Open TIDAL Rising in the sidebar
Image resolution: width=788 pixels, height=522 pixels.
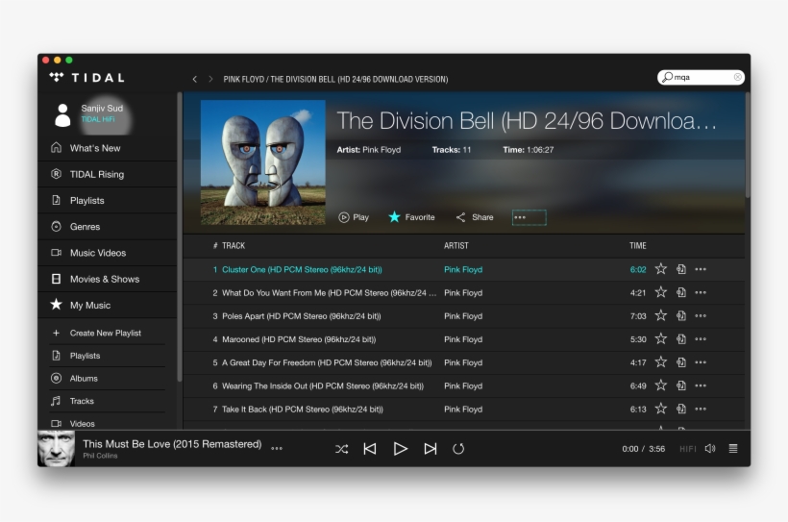coord(107,175)
